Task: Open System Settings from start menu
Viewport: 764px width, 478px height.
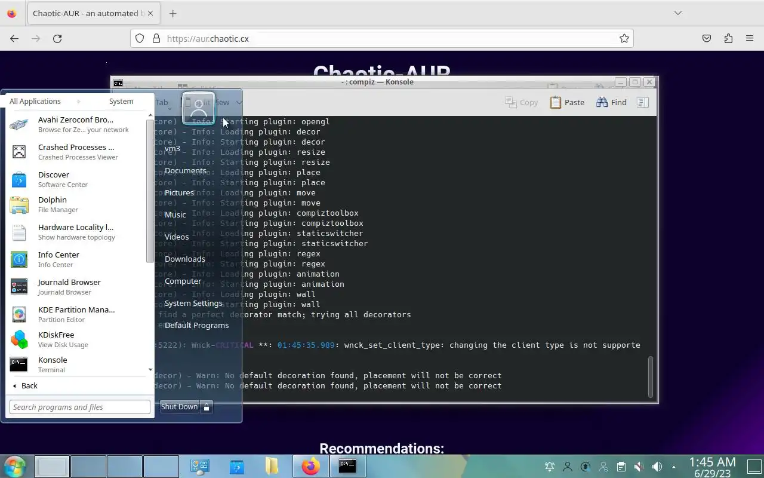Action: coord(193,303)
